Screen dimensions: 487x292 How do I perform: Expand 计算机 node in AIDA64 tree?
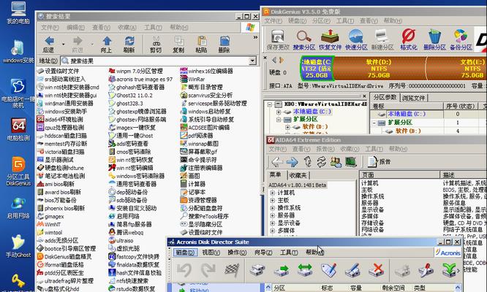273,193
